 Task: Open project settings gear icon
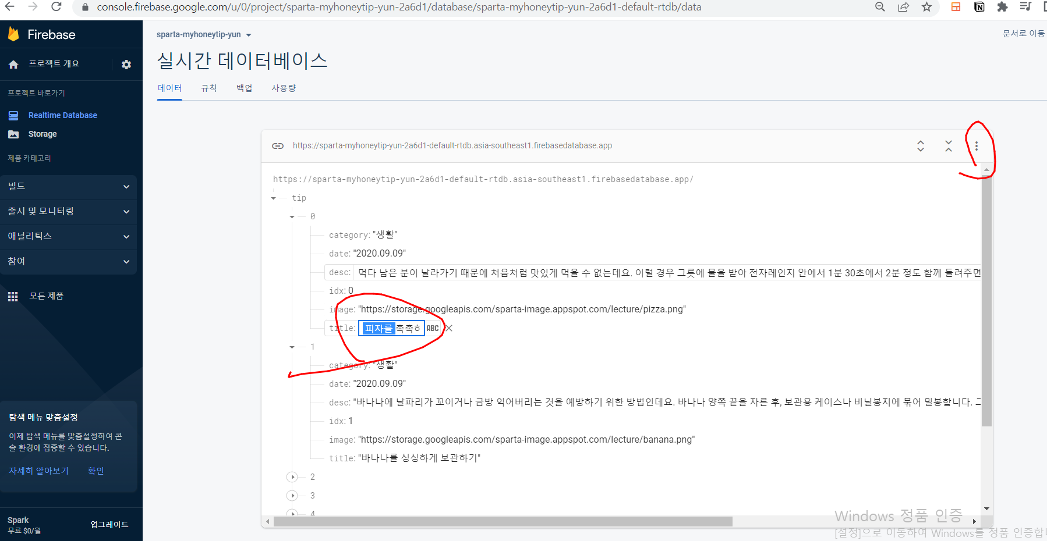[x=126, y=65]
